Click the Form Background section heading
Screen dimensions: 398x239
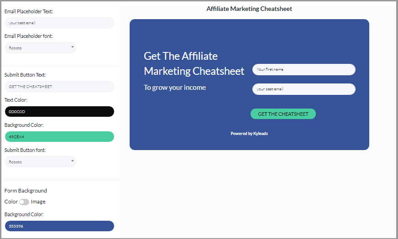(26, 191)
